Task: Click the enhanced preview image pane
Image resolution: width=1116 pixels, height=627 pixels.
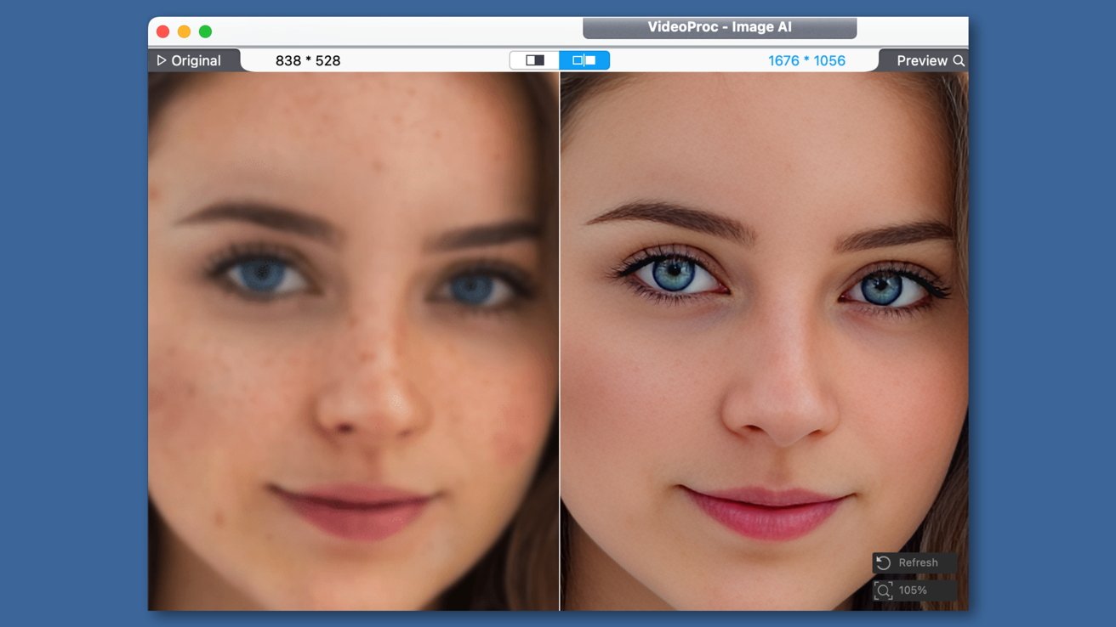Action: pos(764,341)
